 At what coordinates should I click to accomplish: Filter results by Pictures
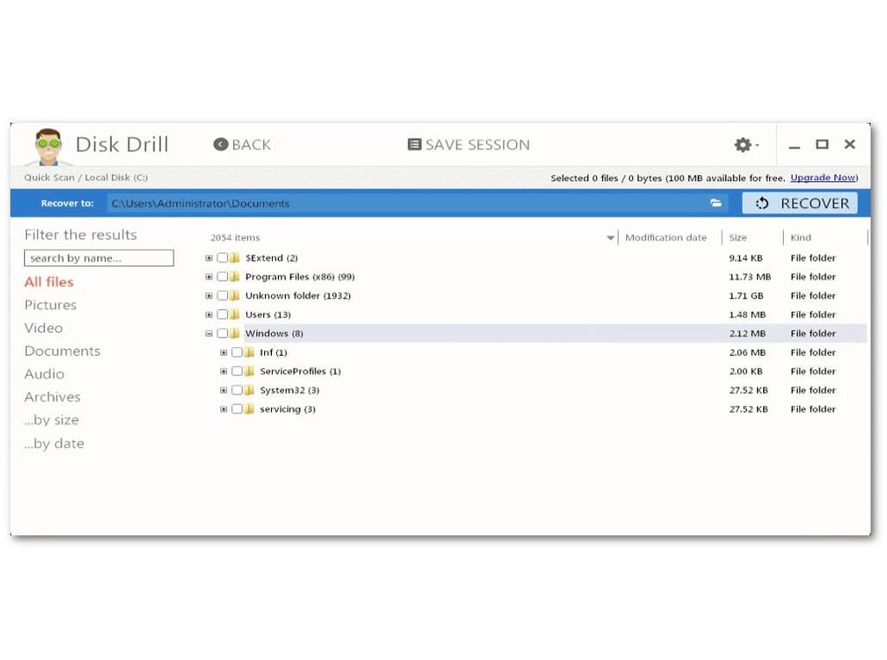[x=49, y=305]
